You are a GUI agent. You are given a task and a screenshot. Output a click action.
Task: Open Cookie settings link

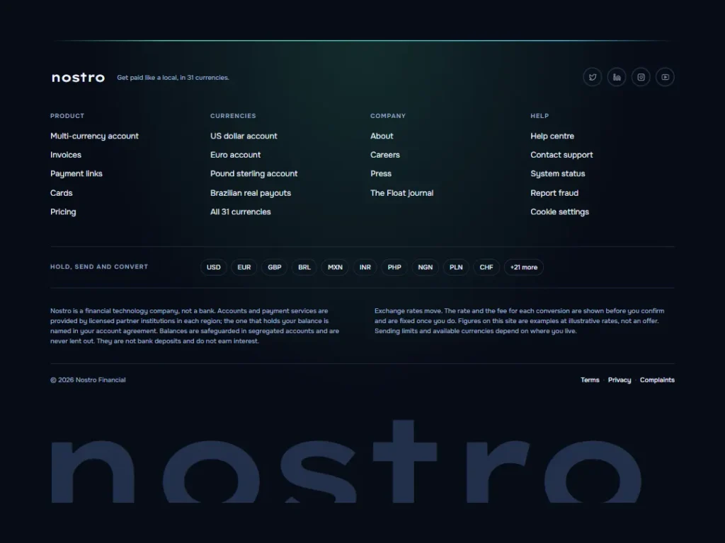559,212
